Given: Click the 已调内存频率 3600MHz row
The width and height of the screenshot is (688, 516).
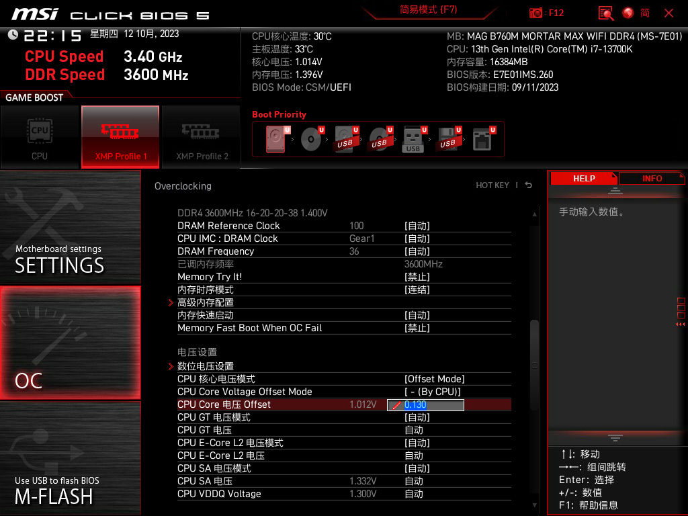Looking at the screenshot, I should [x=344, y=264].
